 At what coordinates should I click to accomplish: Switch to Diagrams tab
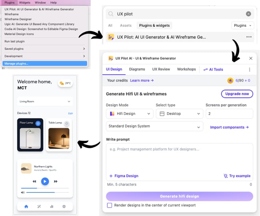coord(137,69)
